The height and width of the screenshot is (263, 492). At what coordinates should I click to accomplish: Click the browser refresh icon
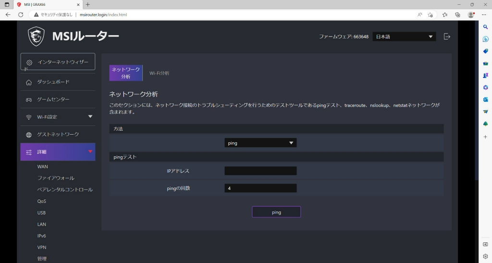click(x=21, y=14)
